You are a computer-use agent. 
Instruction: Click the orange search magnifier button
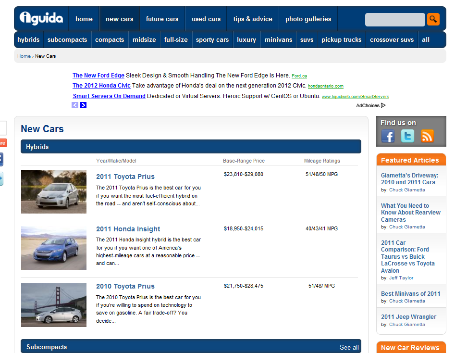433,19
